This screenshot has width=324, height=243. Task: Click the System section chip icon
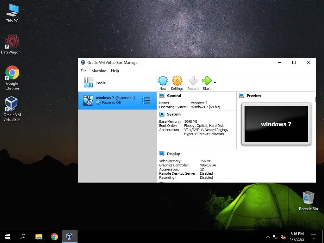(162, 114)
